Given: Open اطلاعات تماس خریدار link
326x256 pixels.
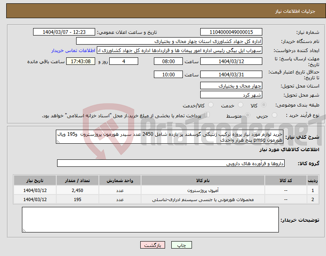Looking at the screenshot, I should click(x=73, y=50).
